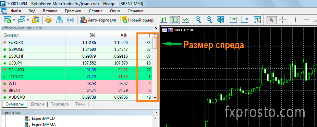This screenshot has width=317, height=127.
Task: Open the Окно menu
Action: coord(115,11)
